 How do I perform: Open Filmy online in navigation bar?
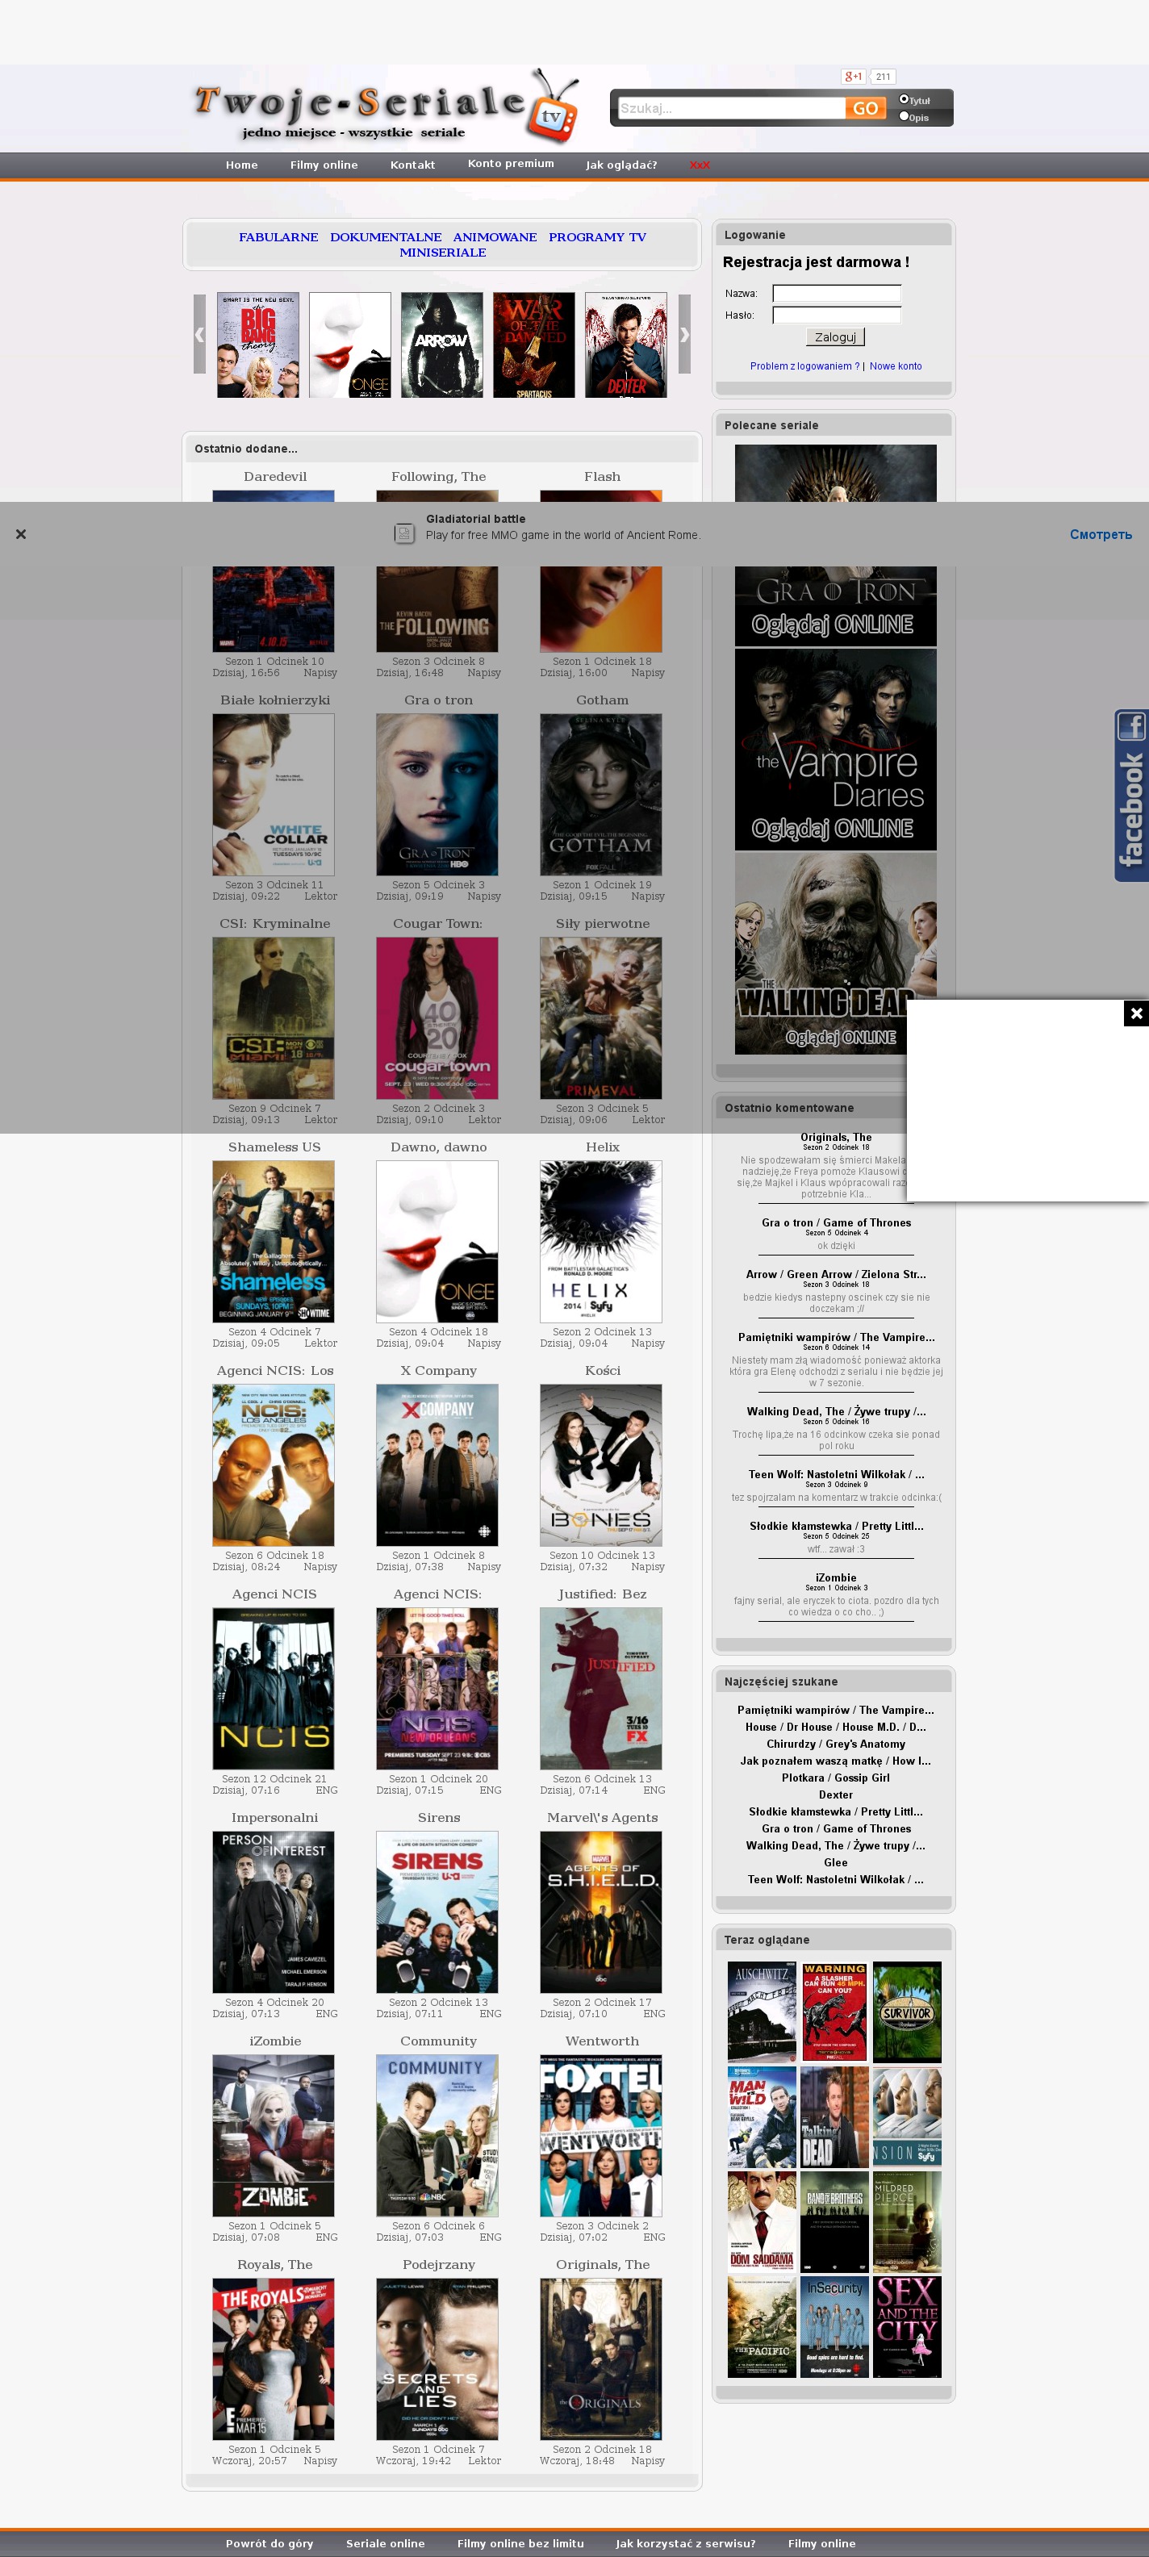[324, 165]
